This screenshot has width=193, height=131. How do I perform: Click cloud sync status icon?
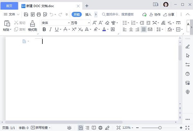click(144, 15)
